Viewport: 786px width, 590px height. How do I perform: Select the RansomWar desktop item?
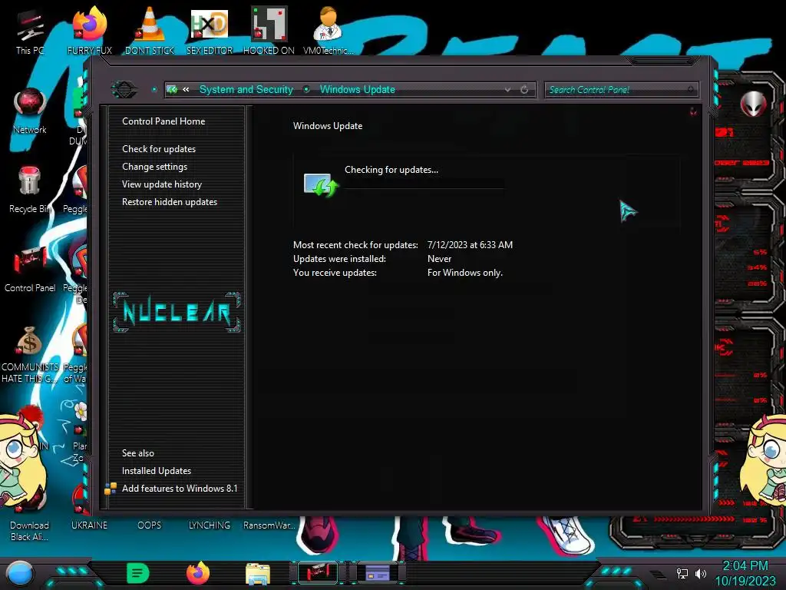pyautogui.click(x=269, y=525)
